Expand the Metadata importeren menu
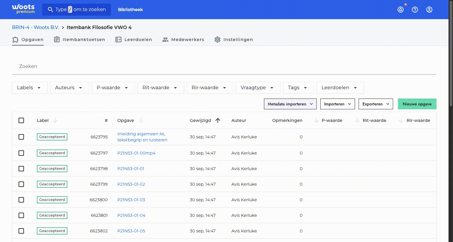This screenshot has height=242, width=453. coord(290,104)
